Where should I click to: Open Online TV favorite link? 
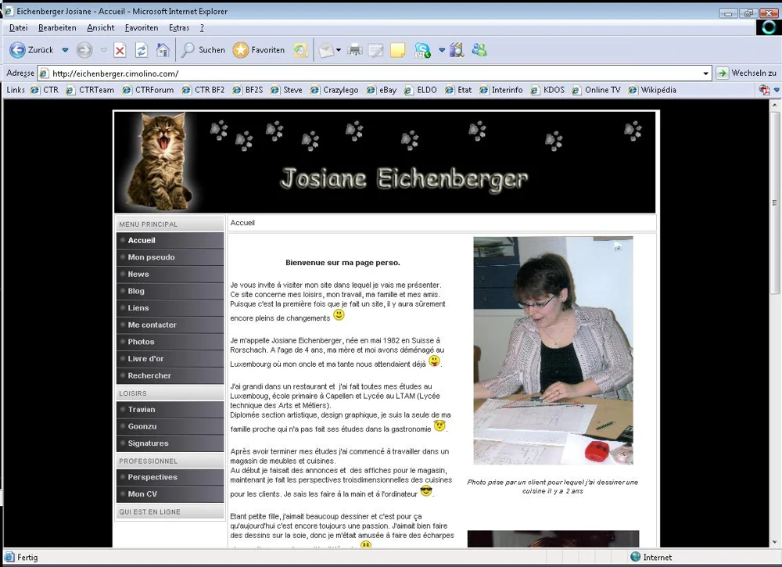tap(597, 90)
